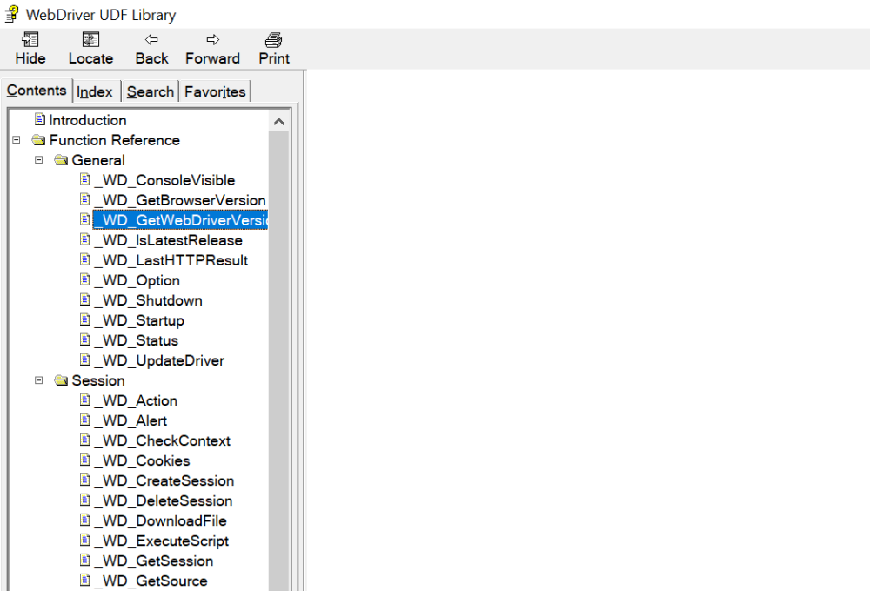
Task: Click the General folder icon
Action: coord(61,160)
